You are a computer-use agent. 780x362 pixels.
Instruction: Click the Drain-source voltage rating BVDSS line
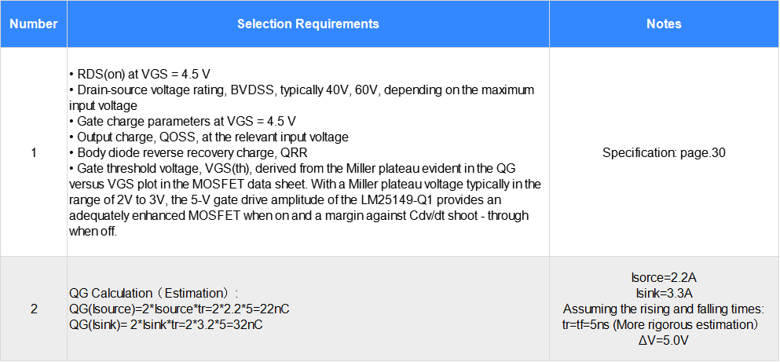pos(302,90)
